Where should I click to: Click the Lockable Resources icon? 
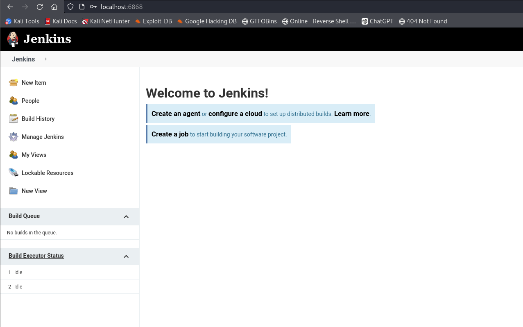point(14,173)
